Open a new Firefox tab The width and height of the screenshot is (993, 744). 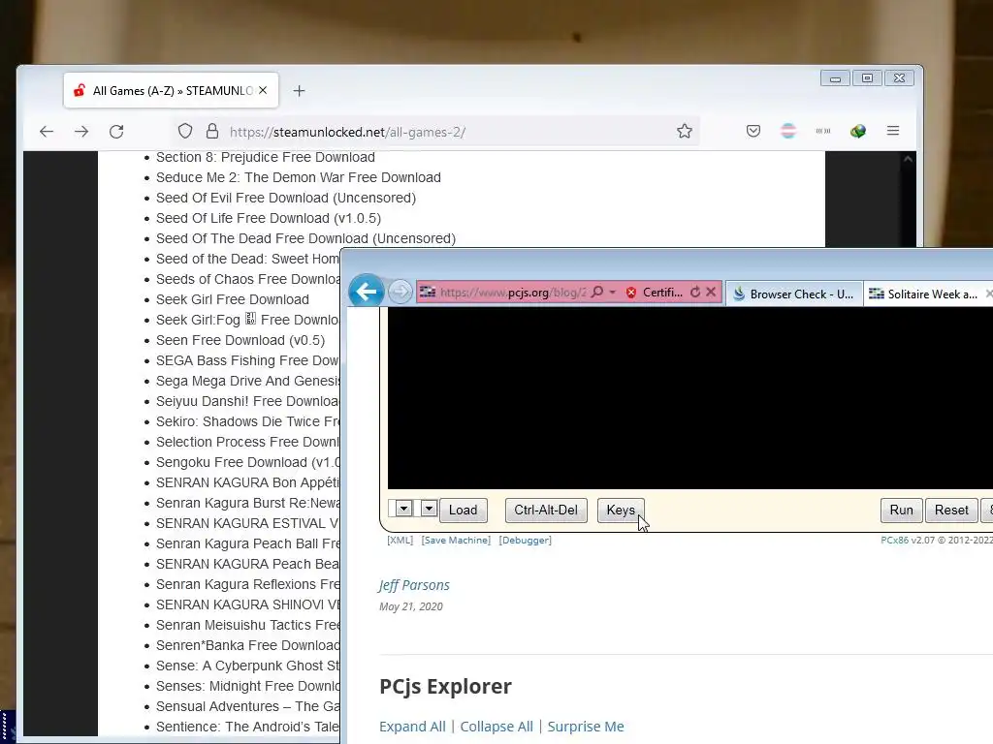pyautogui.click(x=299, y=91)
